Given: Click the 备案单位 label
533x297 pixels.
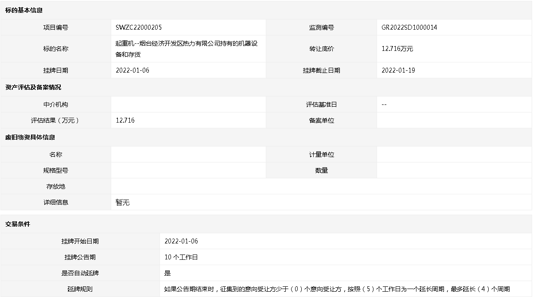Looking at the screenshot, I should pyautogui.click(x=322, y=120).
